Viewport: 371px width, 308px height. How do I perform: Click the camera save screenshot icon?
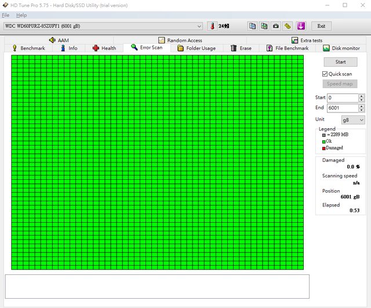(275, 26)
